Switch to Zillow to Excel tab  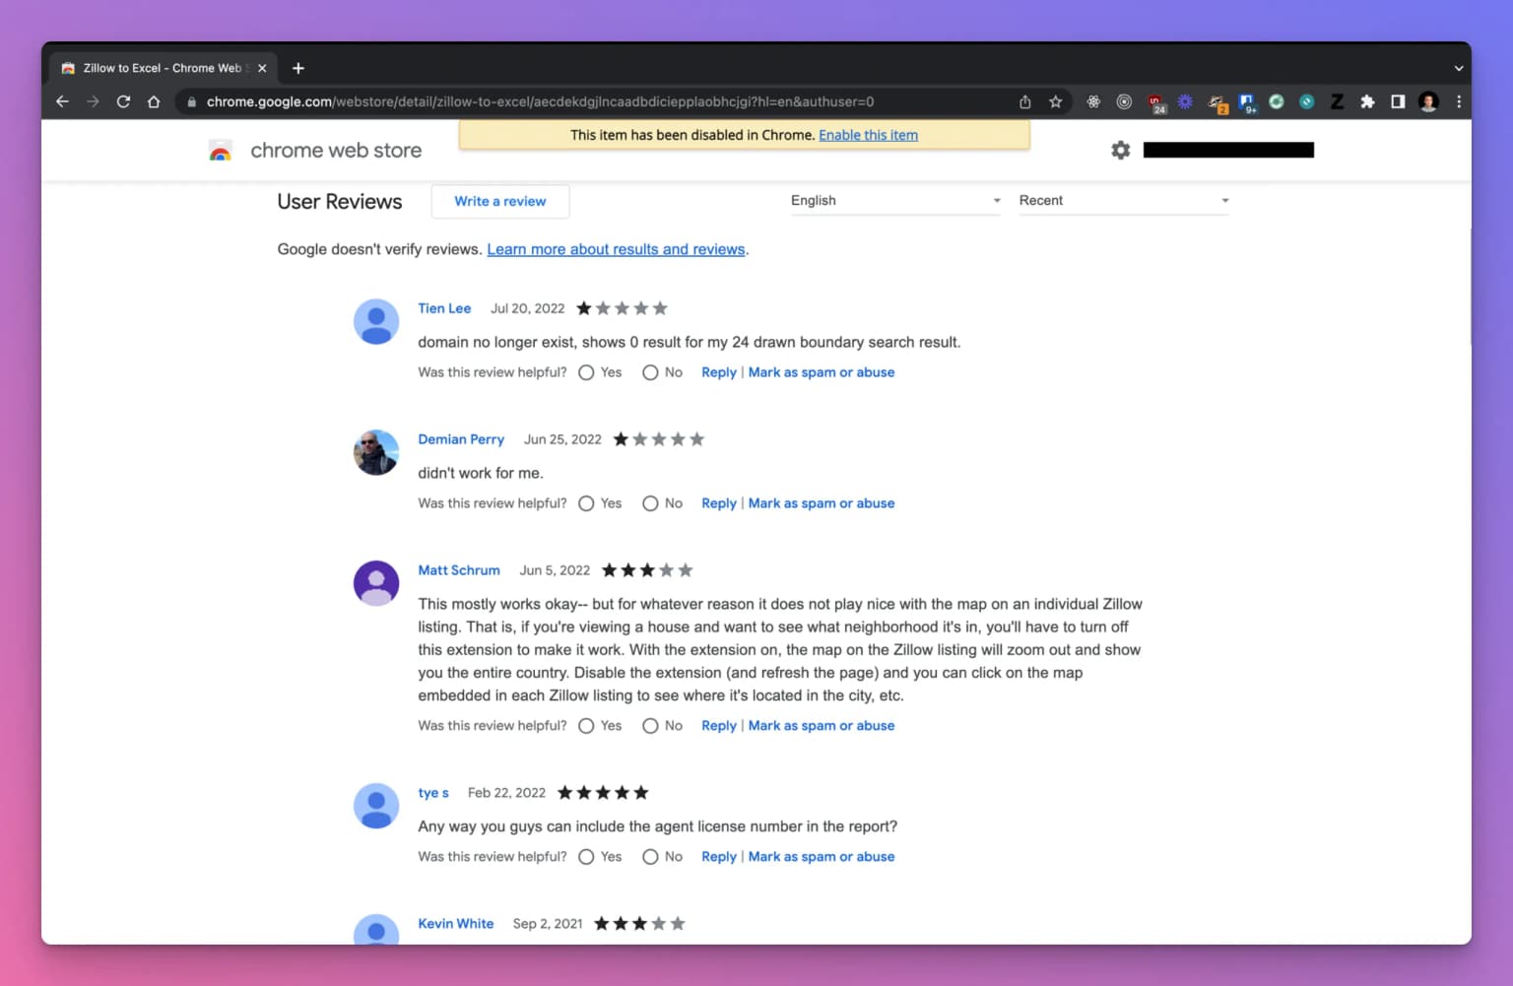click(x=163, y=68)
